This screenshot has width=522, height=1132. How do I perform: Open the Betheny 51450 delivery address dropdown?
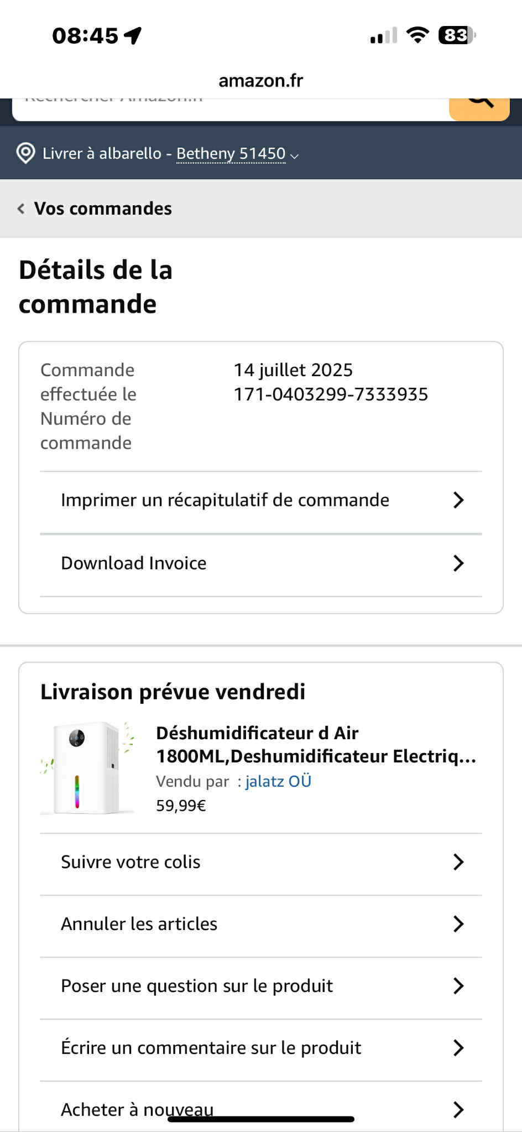pos(237,154)
